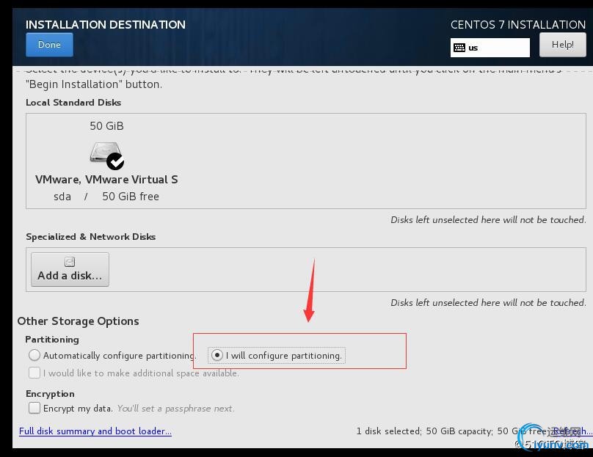Click the keyboard icon beside us
This screenshot has height=457, width=593.
point(459,48)
